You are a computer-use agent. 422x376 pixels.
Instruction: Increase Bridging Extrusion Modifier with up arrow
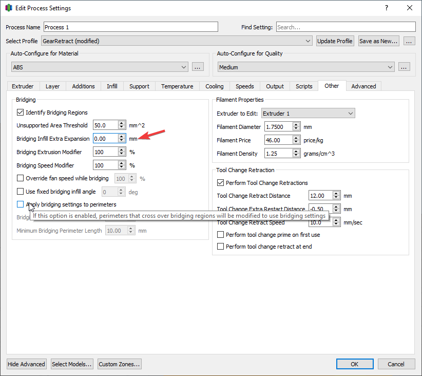tap(122, 149)
